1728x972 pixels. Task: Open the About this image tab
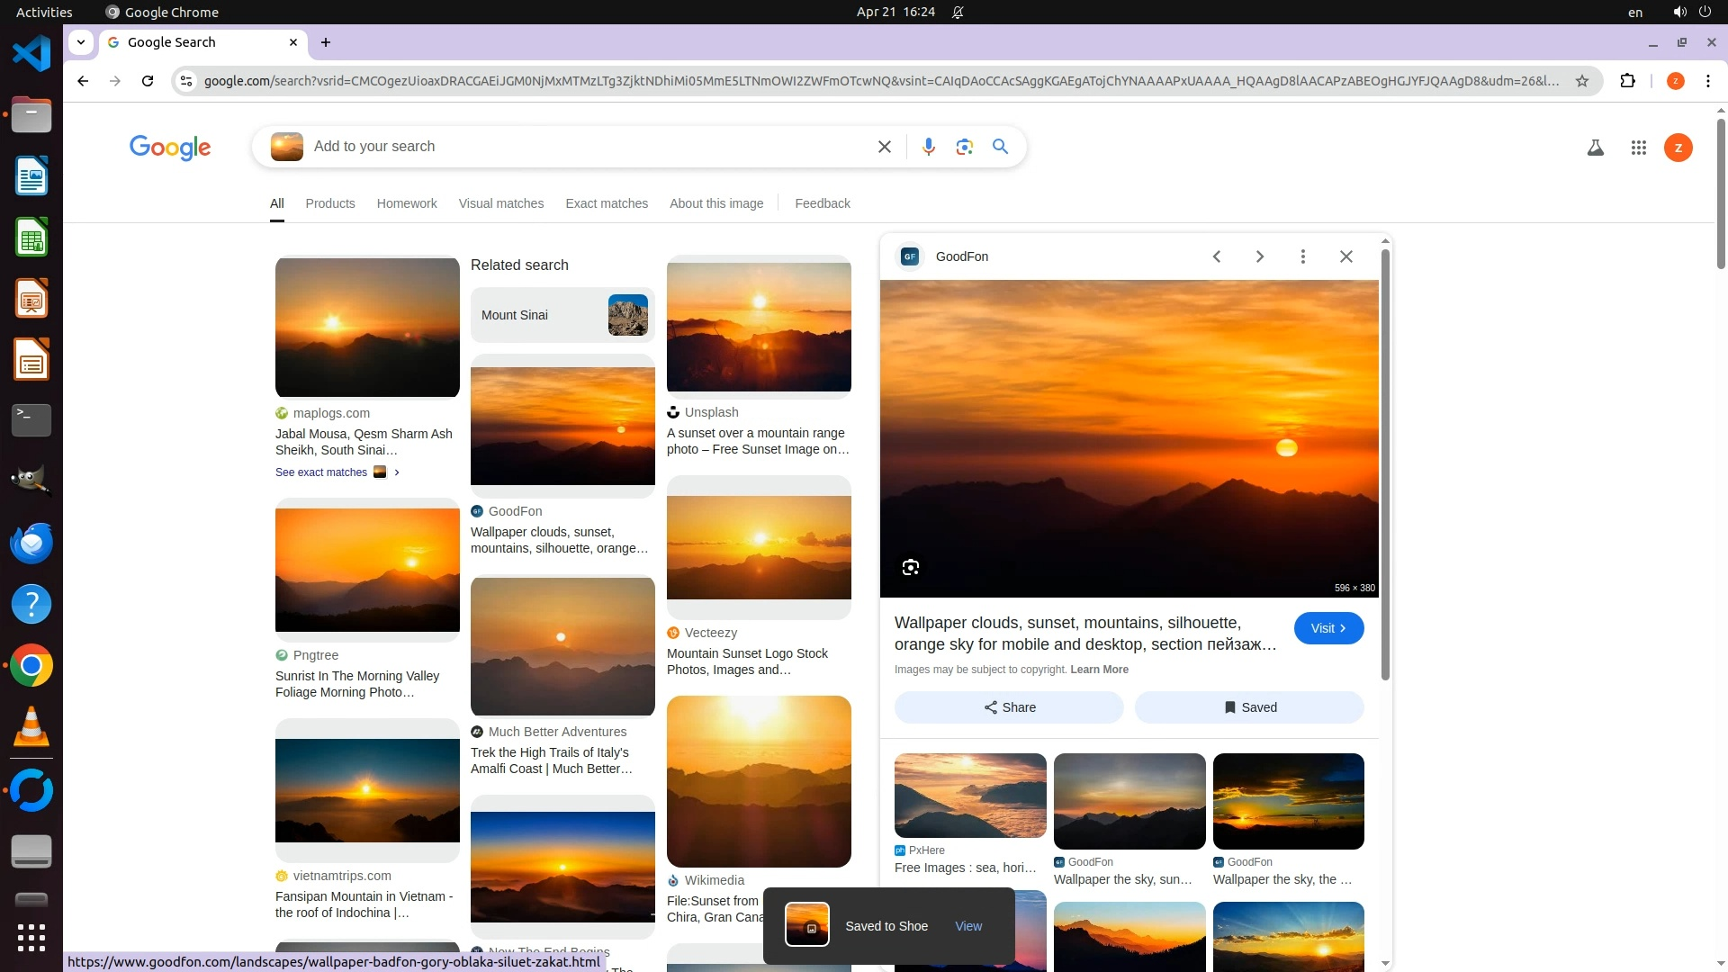pyautogui.click(x=715, y=203)
